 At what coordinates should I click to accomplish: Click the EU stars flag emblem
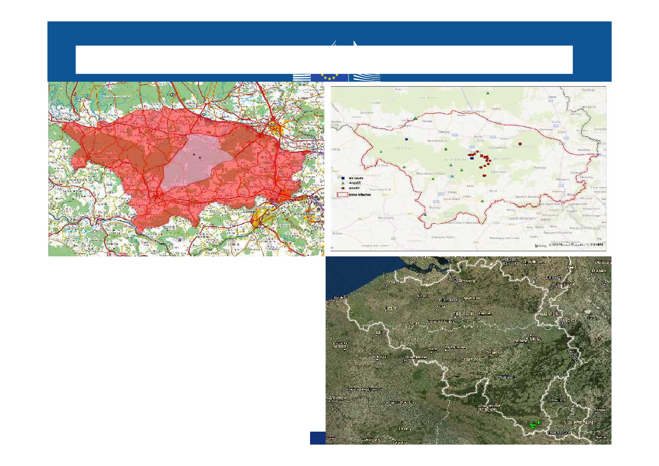[329, 77]
